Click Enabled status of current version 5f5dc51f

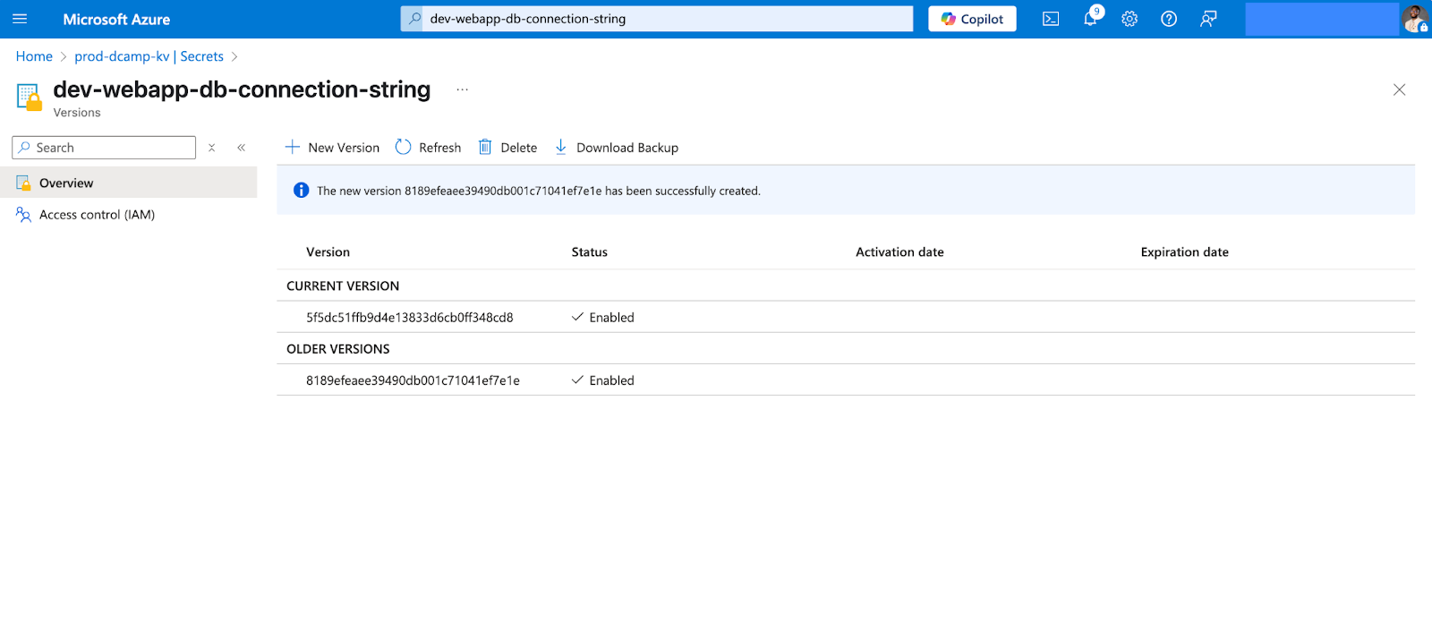click(603, 318)
